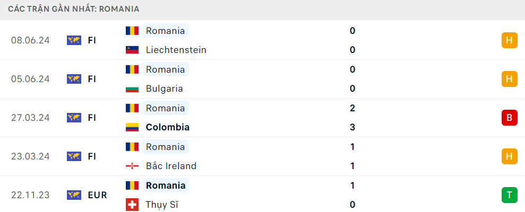Click the green T result badge
This screenshot has width=525, height=212.
[x=509, y=195]
